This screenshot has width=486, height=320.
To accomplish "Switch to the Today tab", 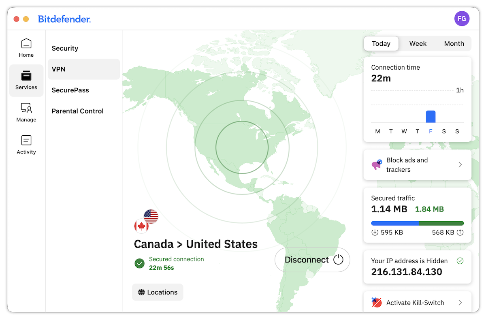I will pos(381,44).
